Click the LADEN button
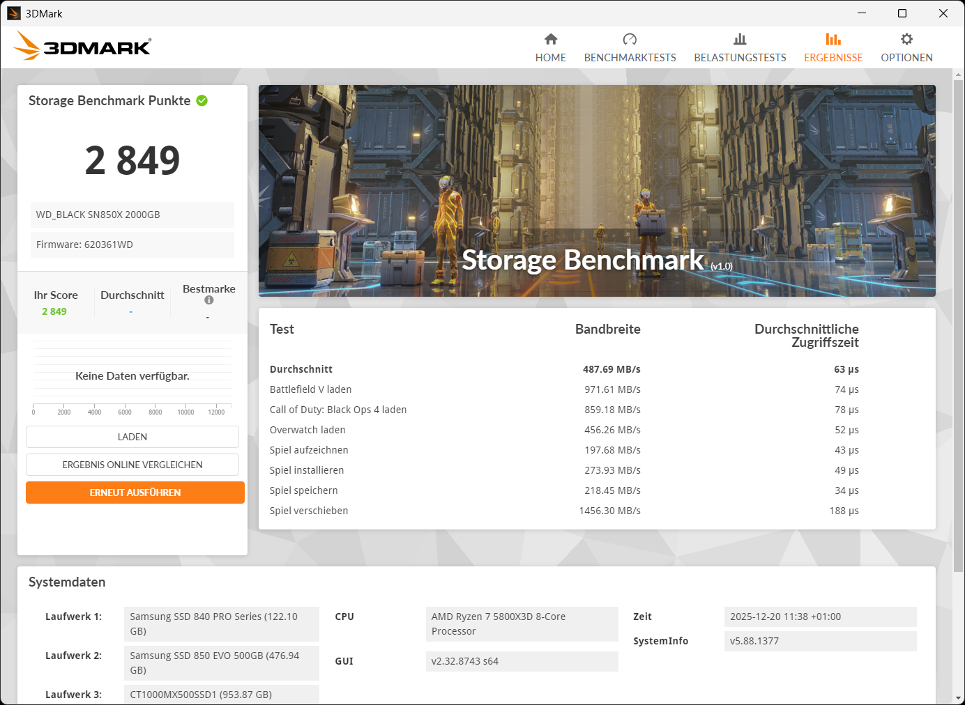This screenshot has height=705, width=965. point(132,437)
